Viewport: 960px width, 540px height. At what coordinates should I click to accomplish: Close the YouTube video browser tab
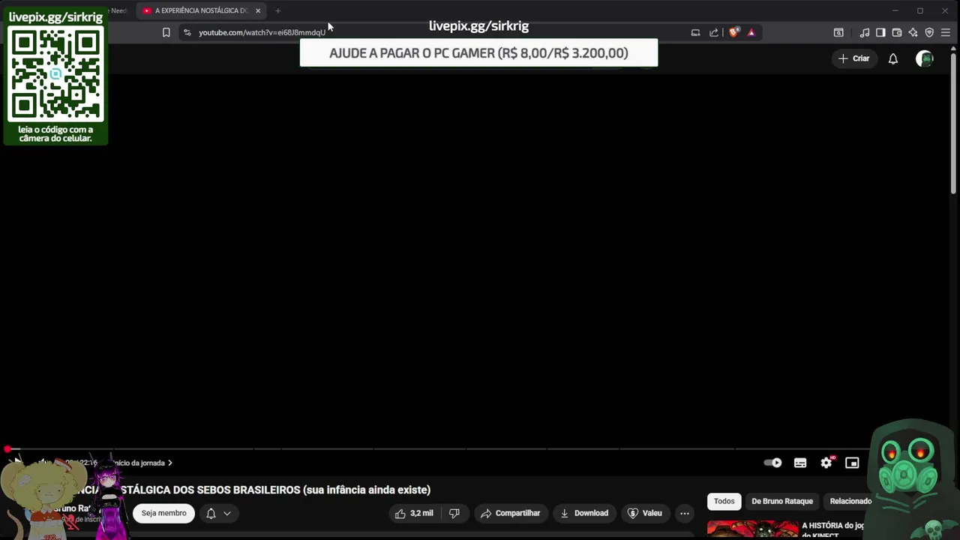coord(258,10)
